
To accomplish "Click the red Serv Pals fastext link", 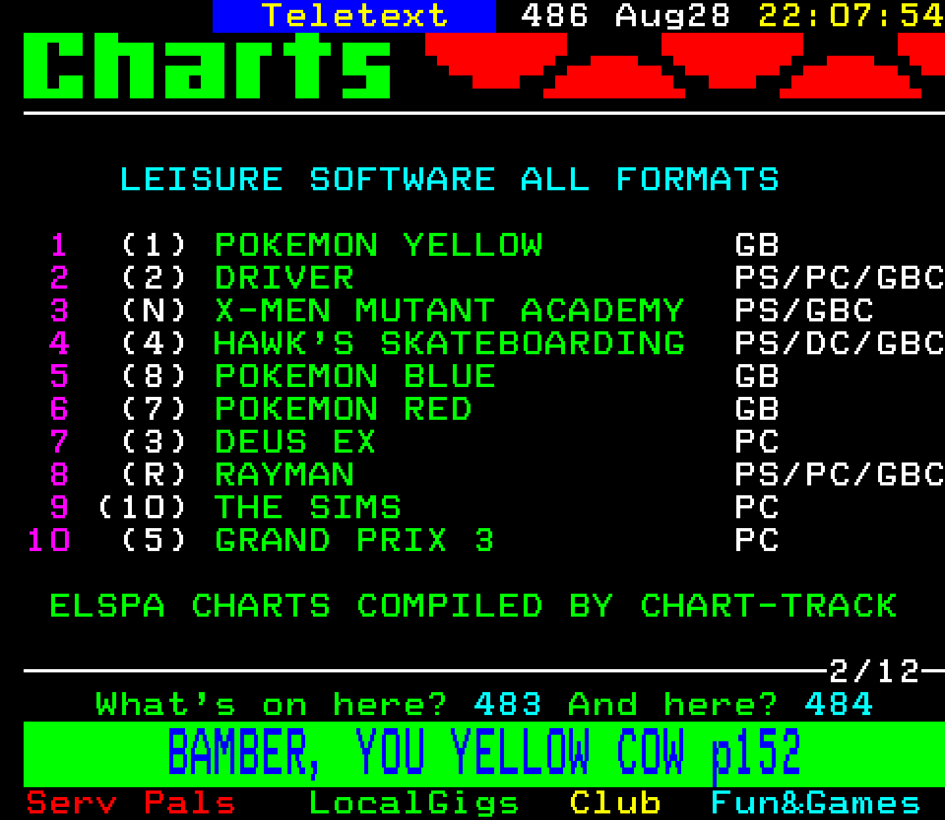I will coord(131,803).
